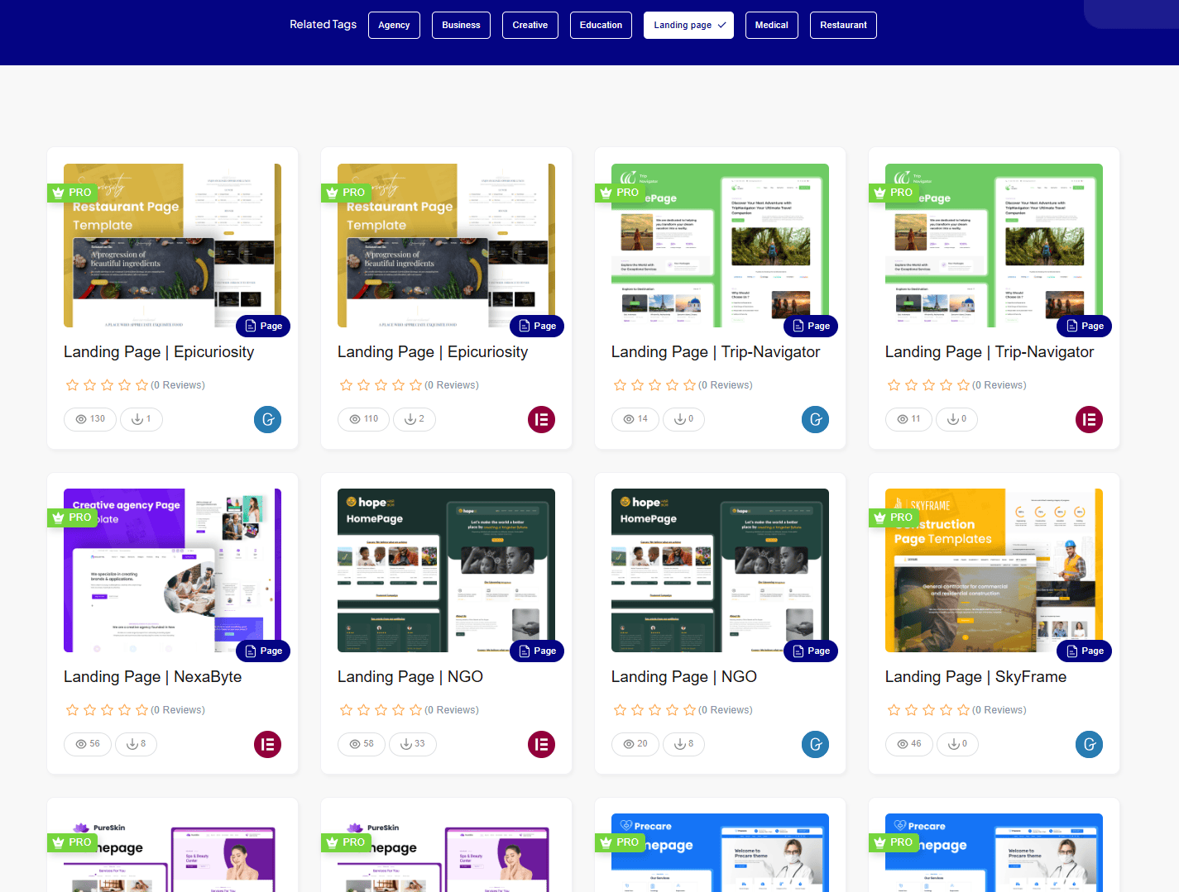This screenshot has width=1179, height=892.
Task: Select the Elementor icon on second Epicuriosity card
Action: (x=541, y=419)
